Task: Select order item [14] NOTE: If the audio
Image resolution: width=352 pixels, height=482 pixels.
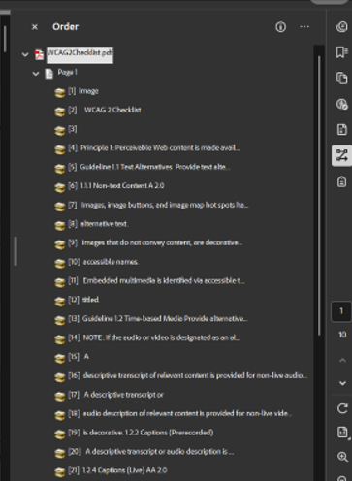Action: (x=154, y=337)
